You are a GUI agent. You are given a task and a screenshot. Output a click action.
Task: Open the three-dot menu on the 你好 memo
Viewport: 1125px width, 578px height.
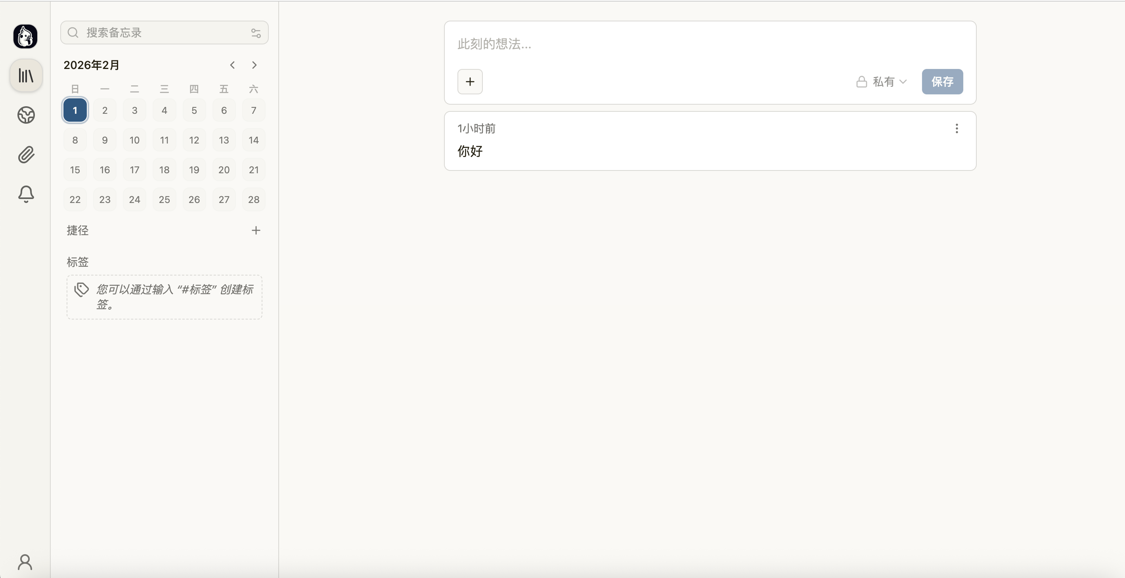[x=957, y=128]
